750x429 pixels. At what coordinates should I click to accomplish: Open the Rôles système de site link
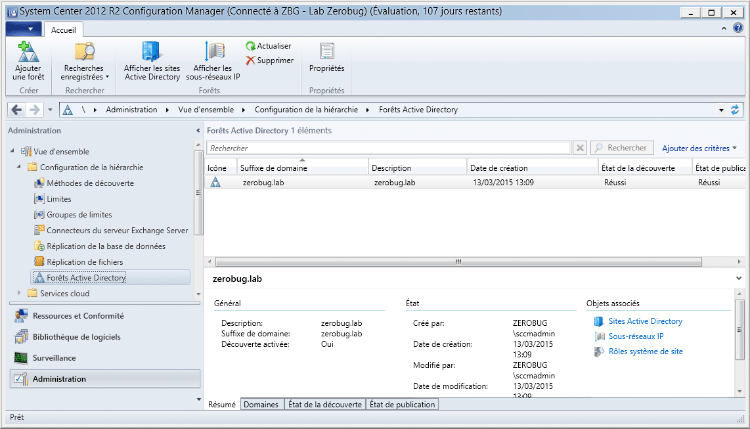point(645,351)
